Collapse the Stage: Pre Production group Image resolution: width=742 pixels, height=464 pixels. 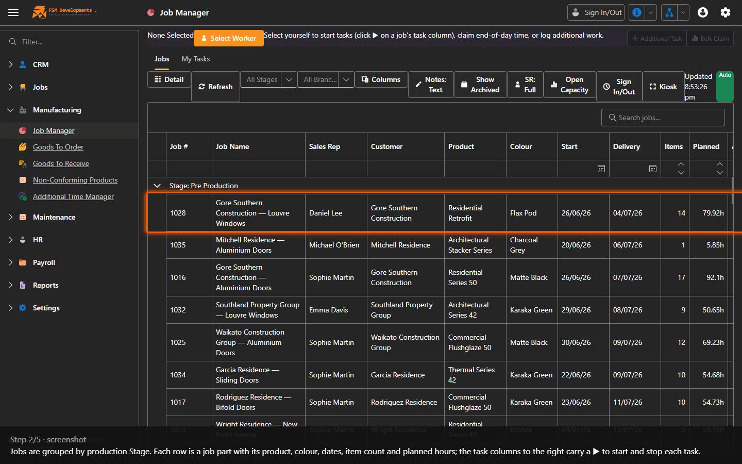pos(157,186)
